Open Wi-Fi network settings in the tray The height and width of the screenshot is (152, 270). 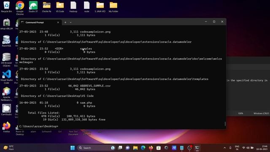pos(243,148)
